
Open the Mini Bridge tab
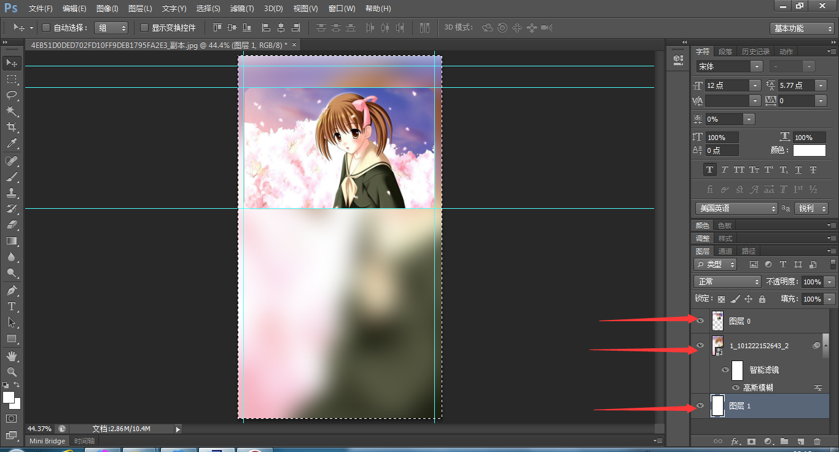pyautogui.click(x=47, y=441)
